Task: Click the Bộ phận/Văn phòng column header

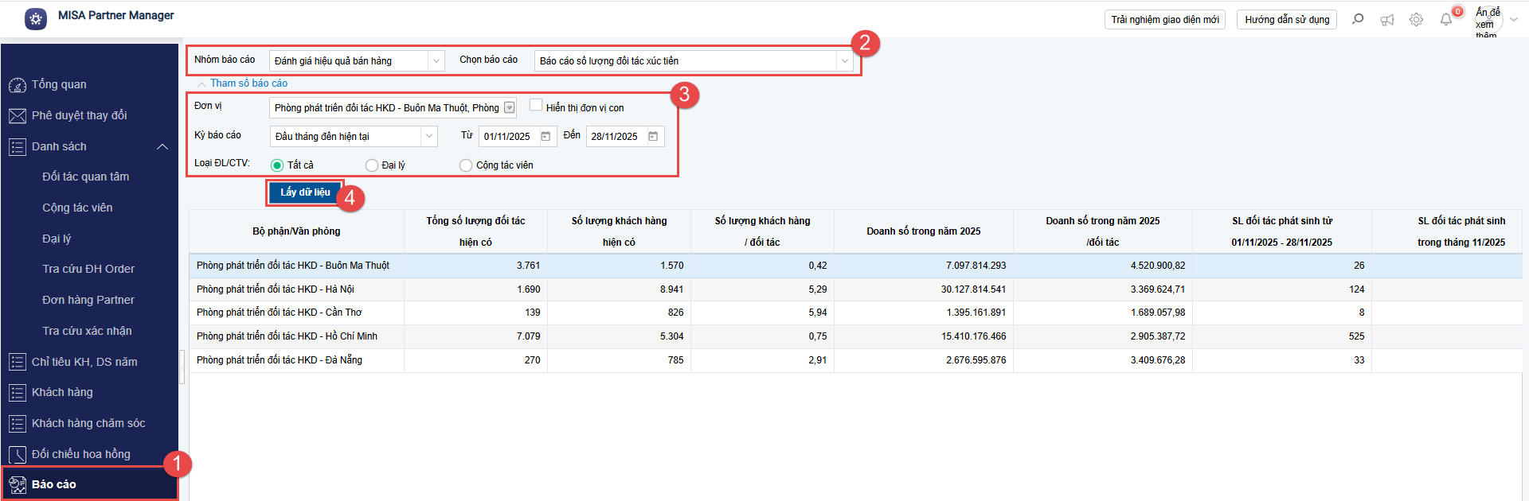Action: pyautogui.click(x=296, y=231)
